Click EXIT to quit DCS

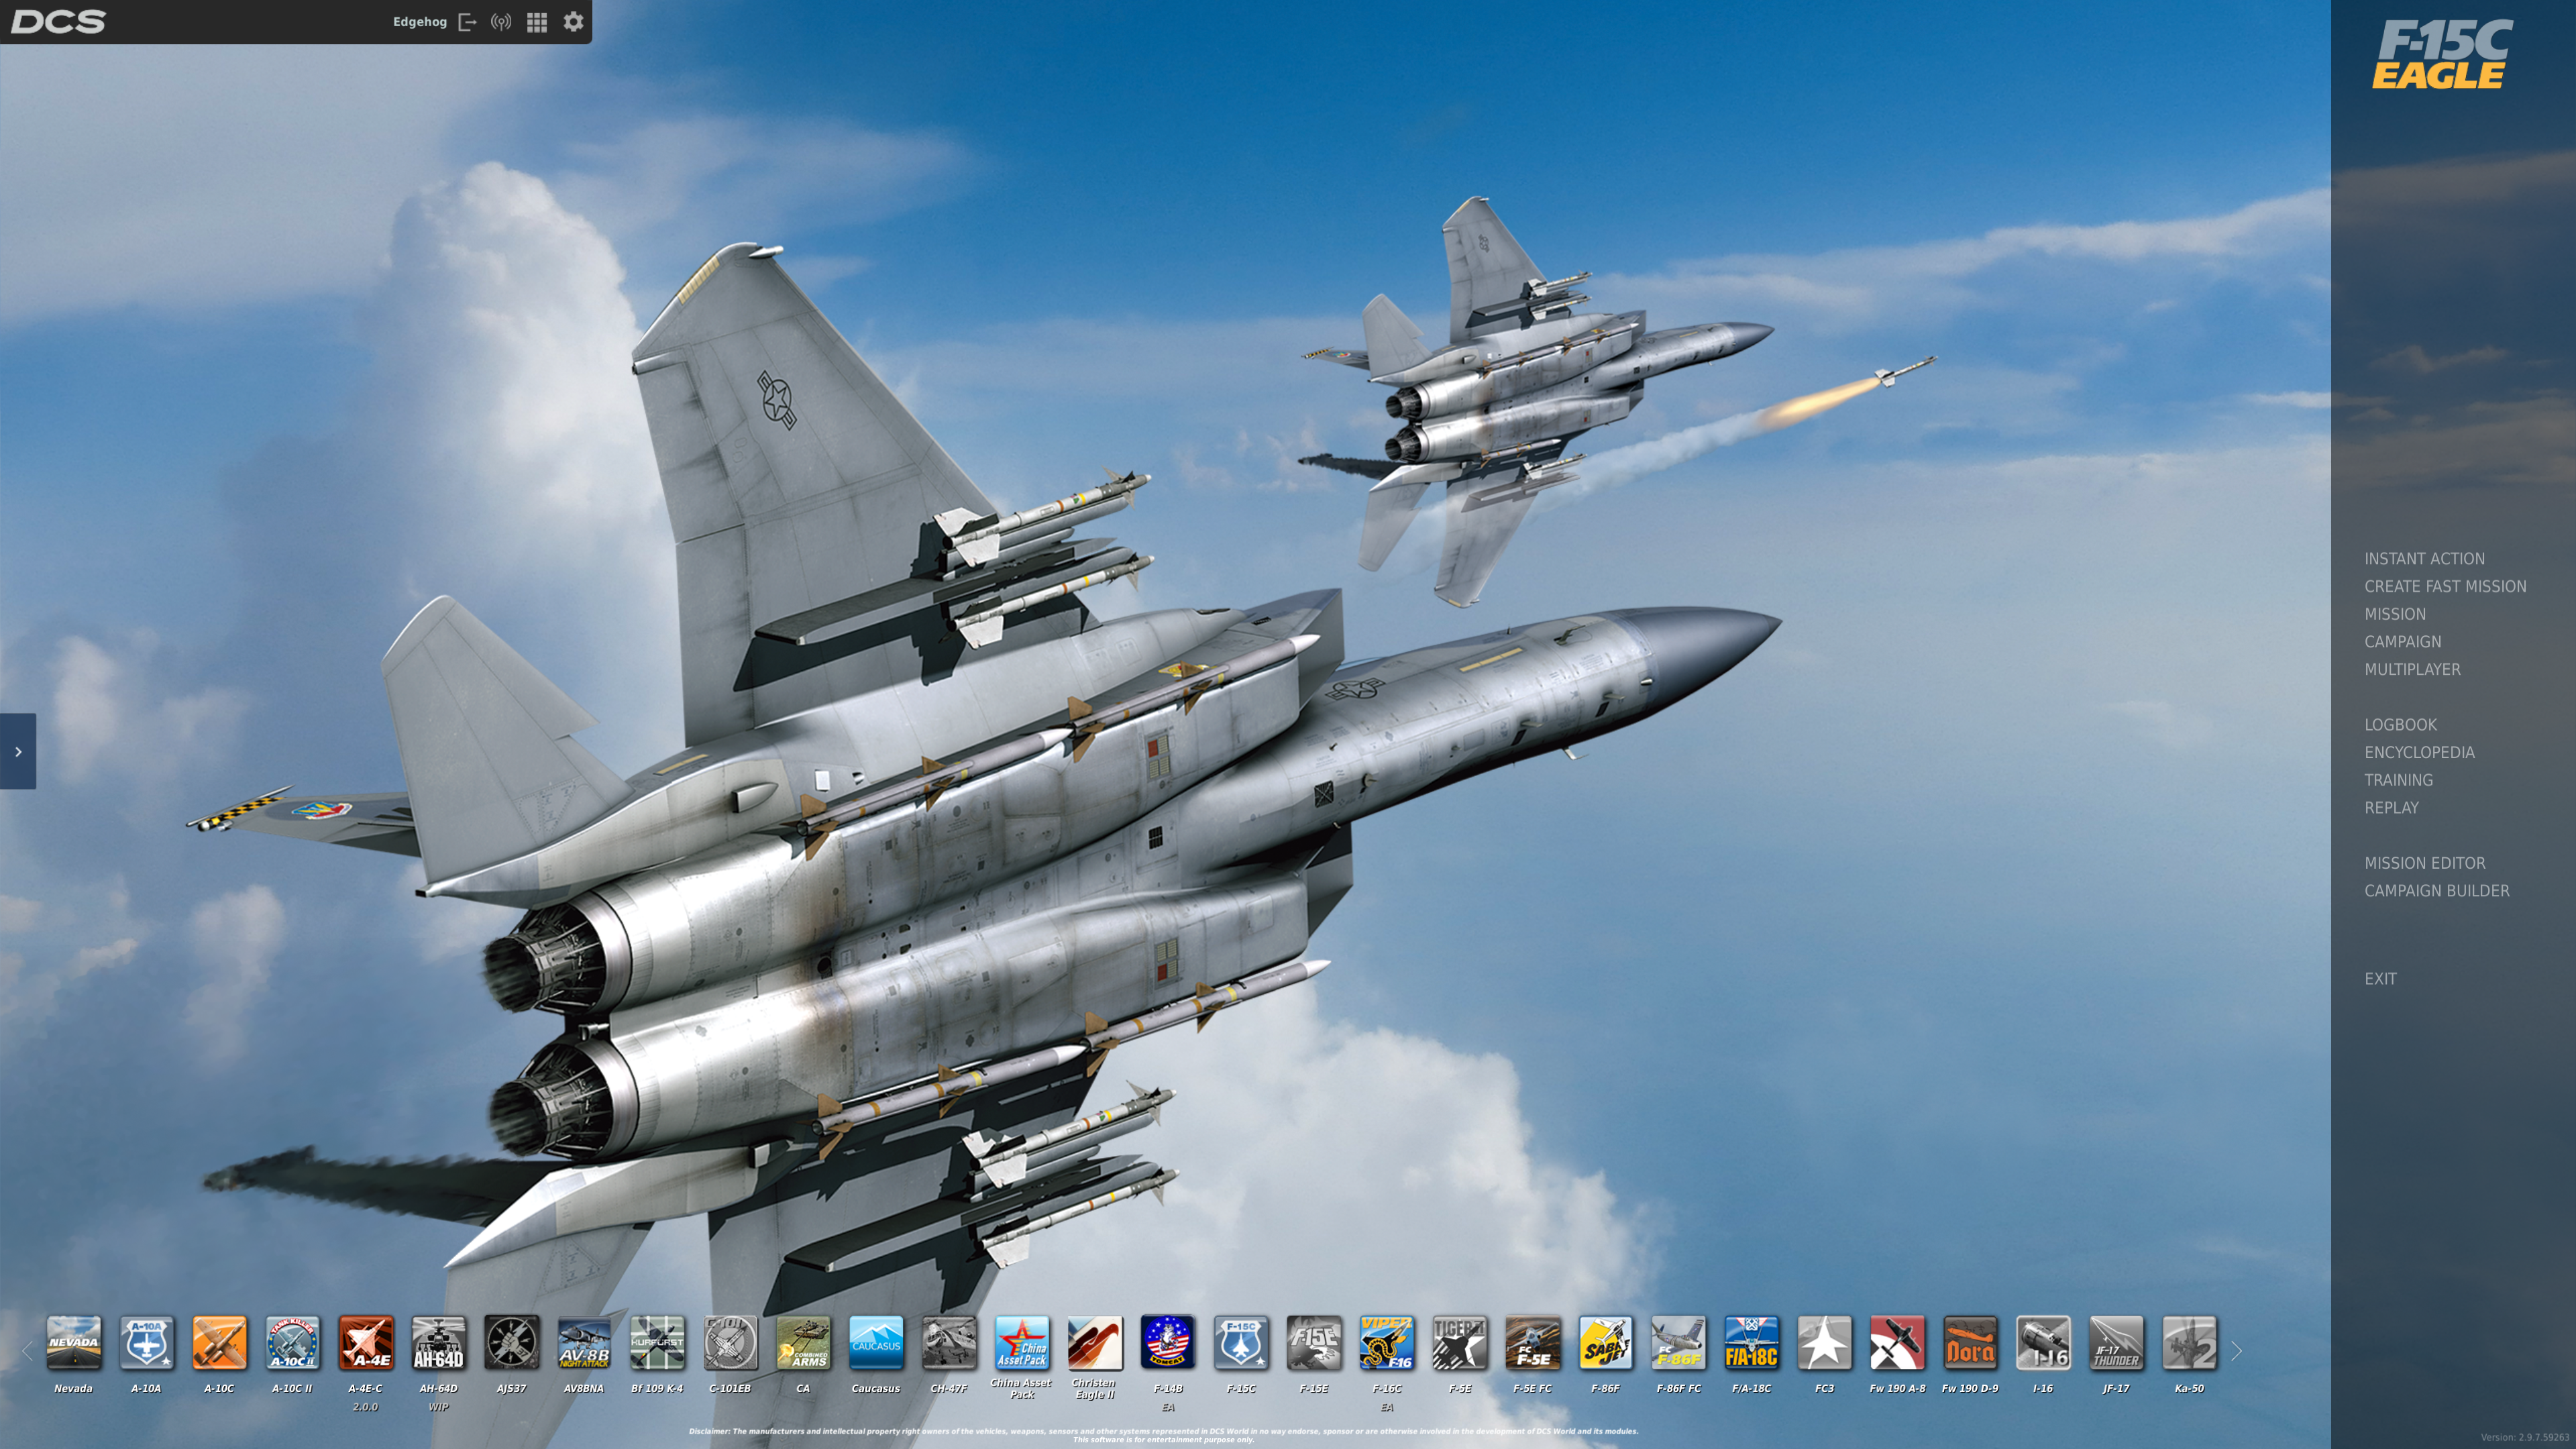pos(2380,979)
